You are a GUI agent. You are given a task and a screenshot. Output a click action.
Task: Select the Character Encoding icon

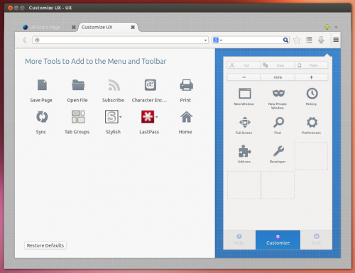pos(151,85)
